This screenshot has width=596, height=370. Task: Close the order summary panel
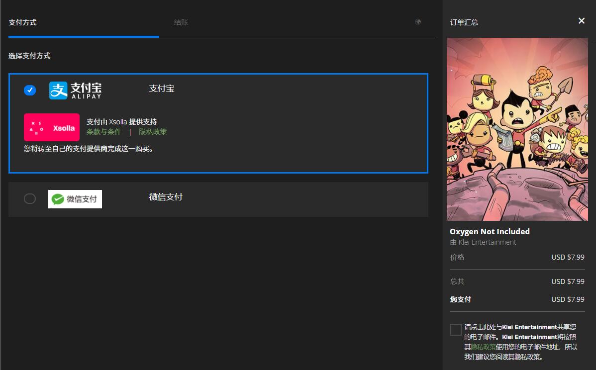pos(581,21)
